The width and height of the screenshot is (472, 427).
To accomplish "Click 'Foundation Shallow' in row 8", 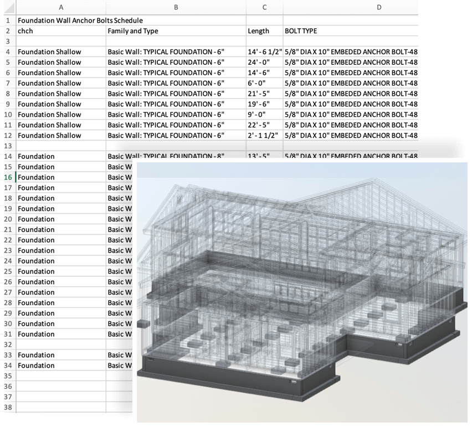I will pos(61,94).
